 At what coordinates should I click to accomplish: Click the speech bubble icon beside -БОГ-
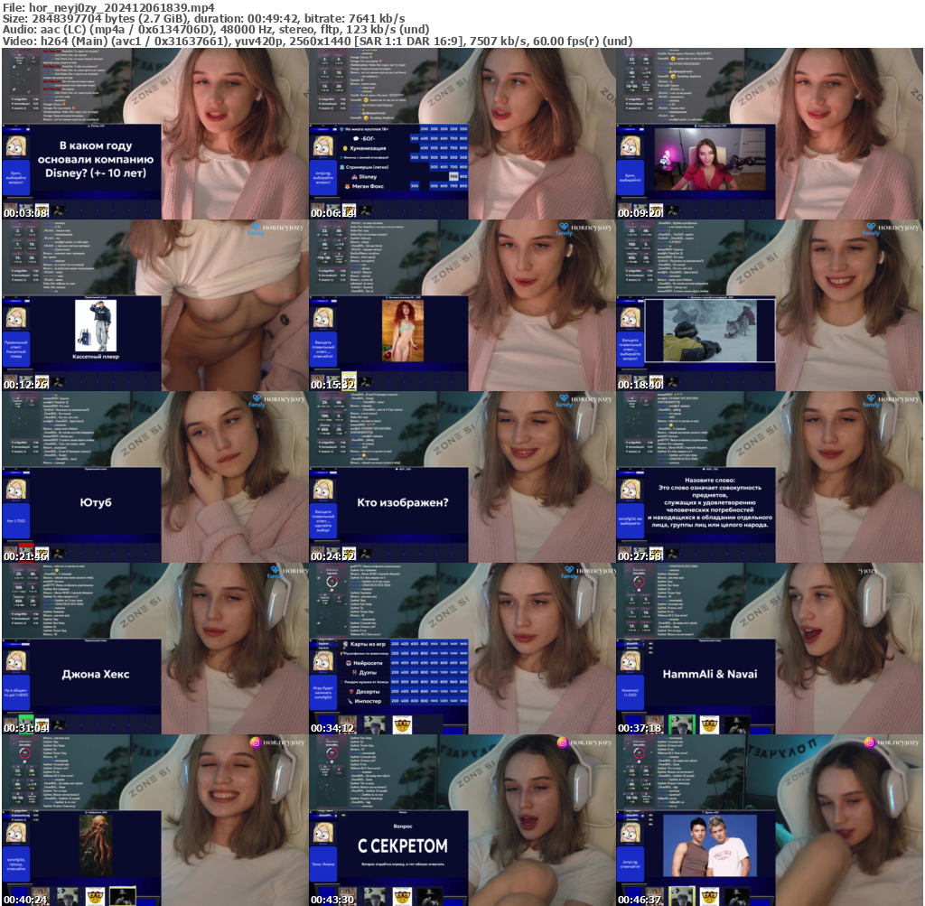(355, 138)
